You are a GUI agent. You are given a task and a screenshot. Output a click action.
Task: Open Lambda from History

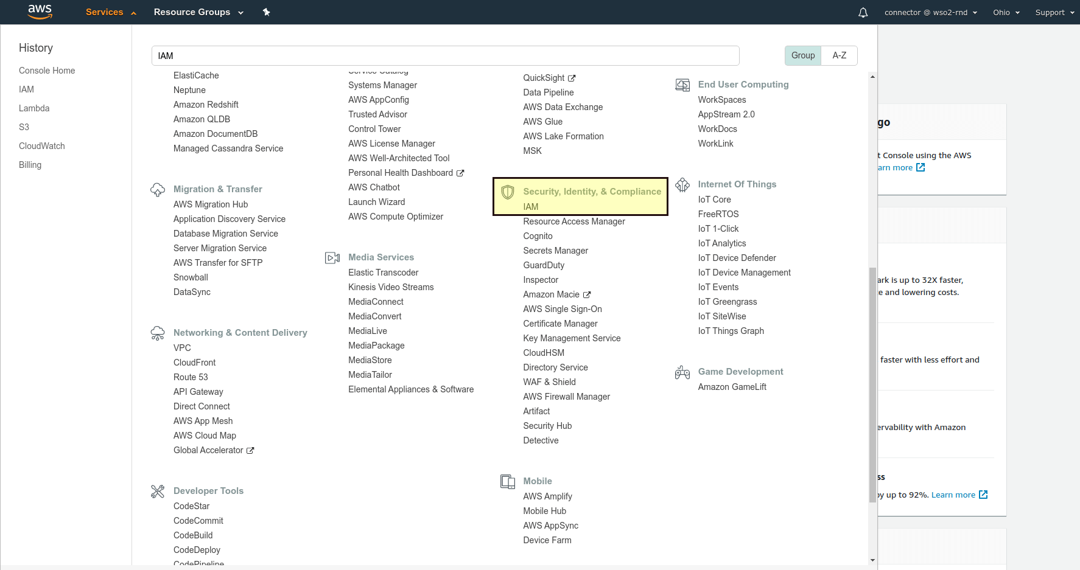coord(34,108)
